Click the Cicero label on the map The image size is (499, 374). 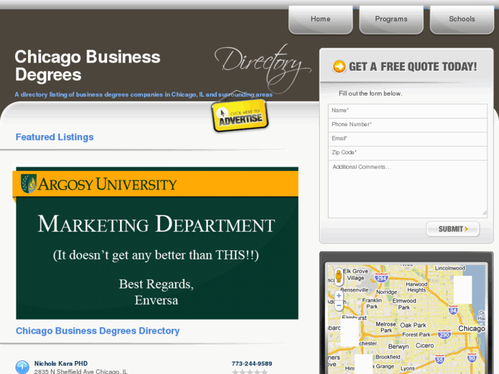point(425,345)
